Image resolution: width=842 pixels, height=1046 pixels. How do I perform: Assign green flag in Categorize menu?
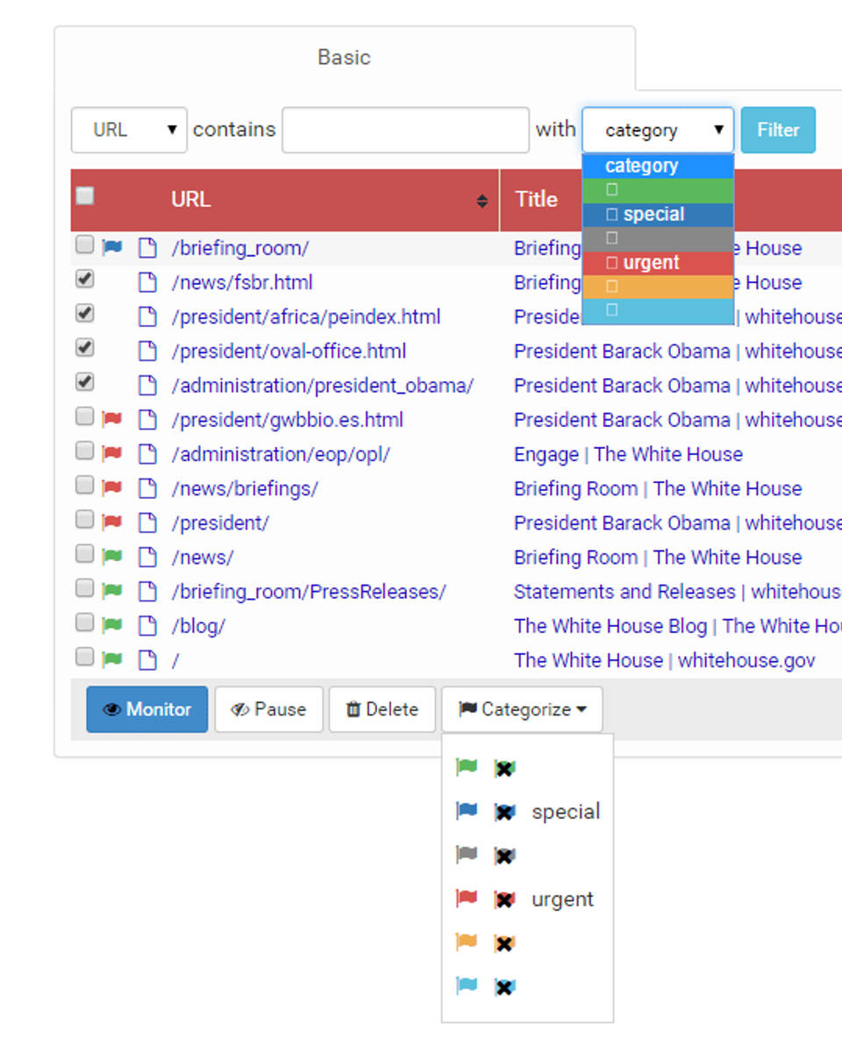point(467,767)
